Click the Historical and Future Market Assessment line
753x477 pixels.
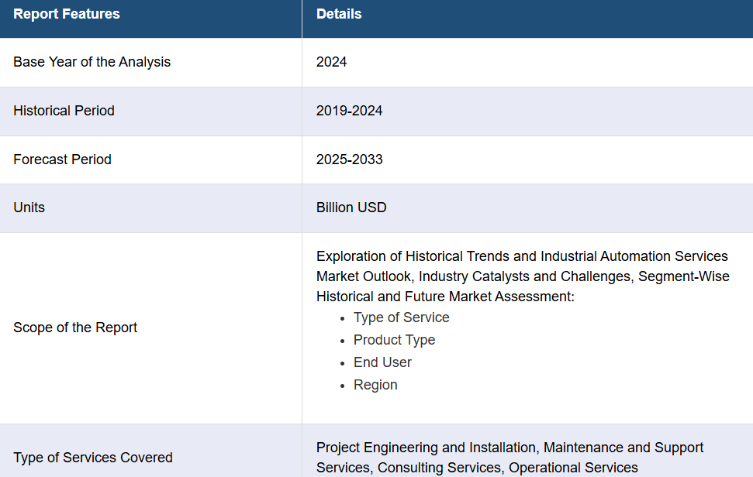click(x=445, y=297)
